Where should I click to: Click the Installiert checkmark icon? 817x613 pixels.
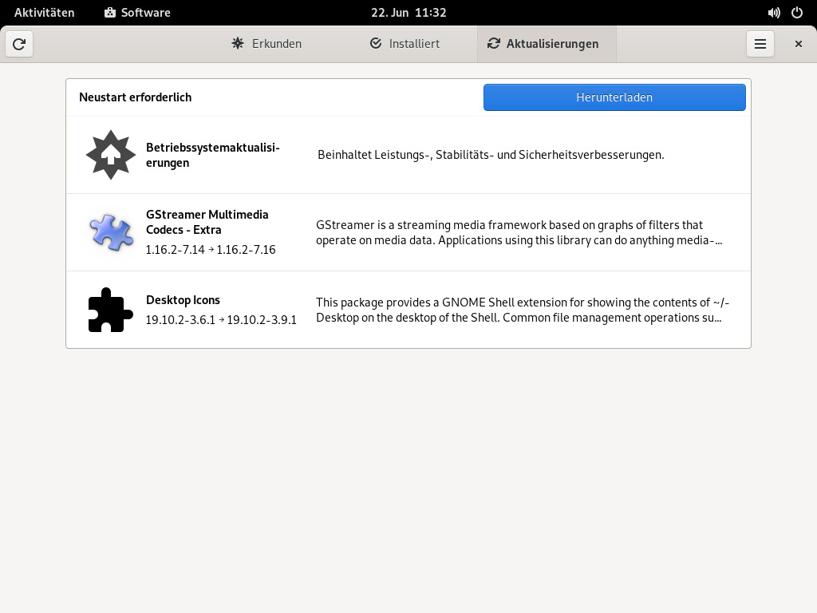click(x=376, y=43)
